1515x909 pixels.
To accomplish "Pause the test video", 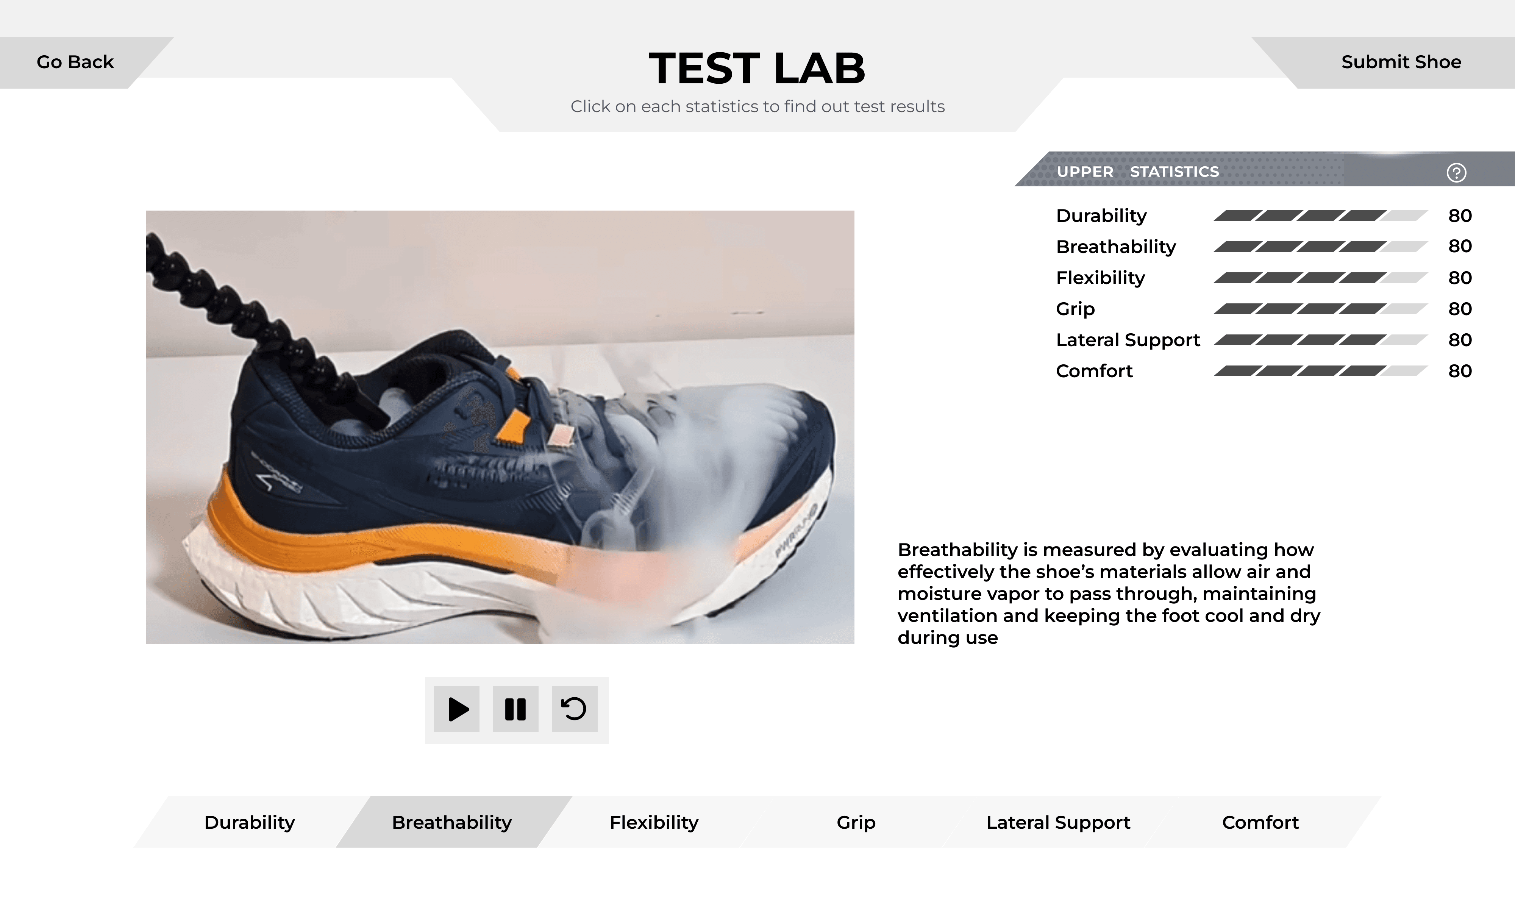I will (x=515, y=709).
